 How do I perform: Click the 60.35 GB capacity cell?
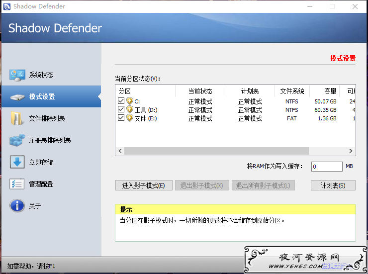(x=326, y=110)
